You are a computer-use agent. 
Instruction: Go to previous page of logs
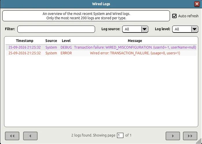tap(30, 136)
